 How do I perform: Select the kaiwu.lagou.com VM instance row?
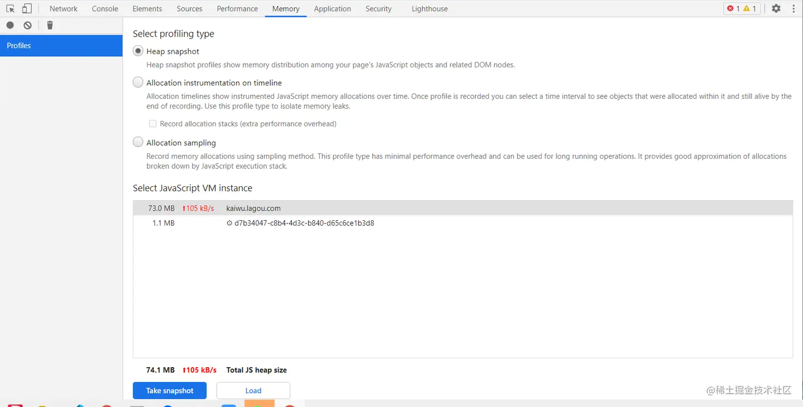(x=463, y=208)
